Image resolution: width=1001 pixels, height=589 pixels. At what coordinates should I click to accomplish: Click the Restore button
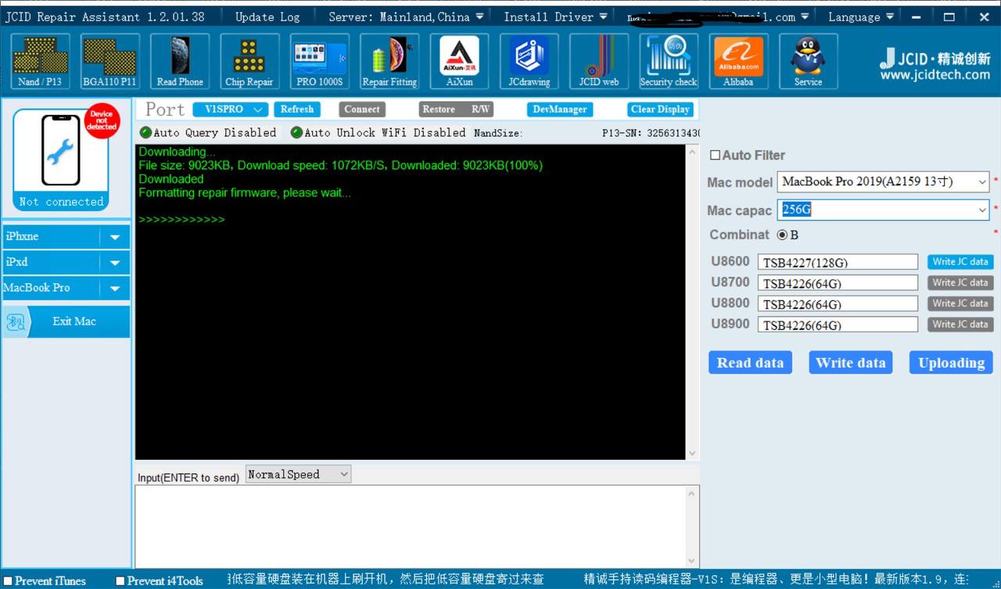tap(439, 110)
